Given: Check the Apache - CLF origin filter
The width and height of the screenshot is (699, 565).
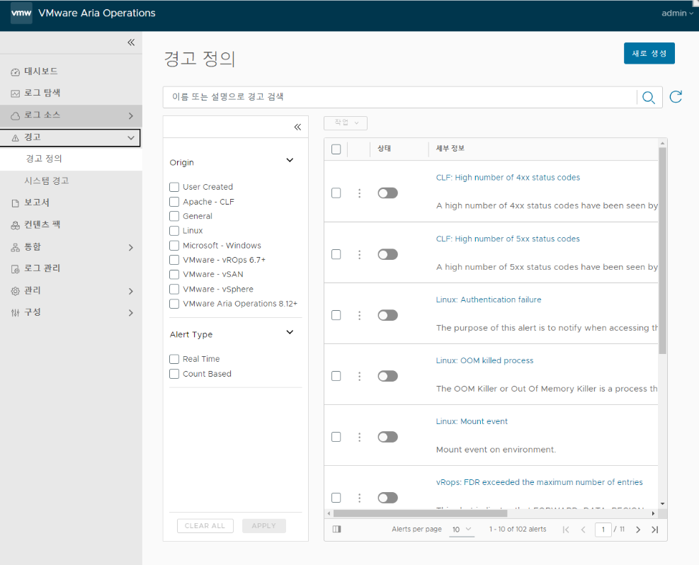Looking at the screenshot, I should click(x=174, y=202).
